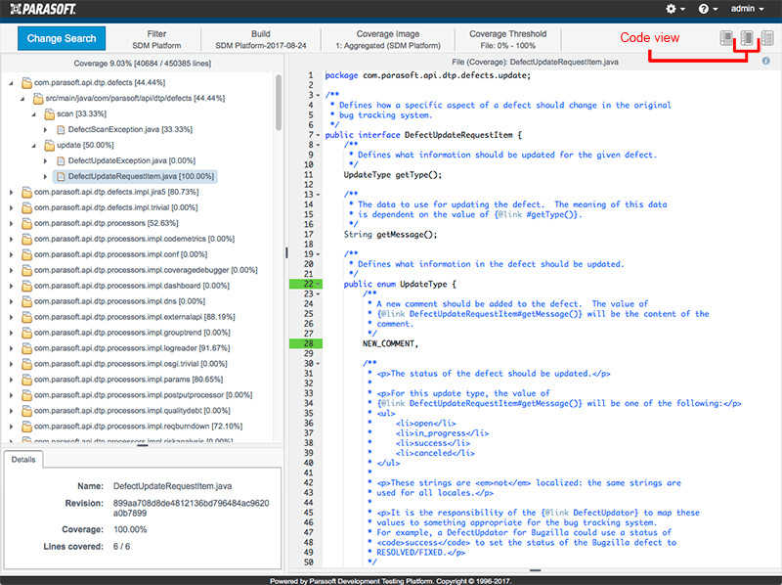Click the folder icon of processors.impl.reqburndown
This screenshot has width=782, height=585.
(26, 427)
